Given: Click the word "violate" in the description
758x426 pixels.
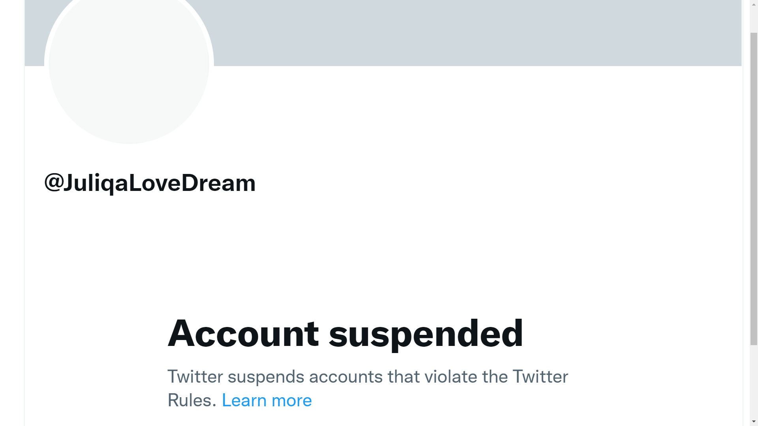Looking at the screenshot, I should [450, 377].
